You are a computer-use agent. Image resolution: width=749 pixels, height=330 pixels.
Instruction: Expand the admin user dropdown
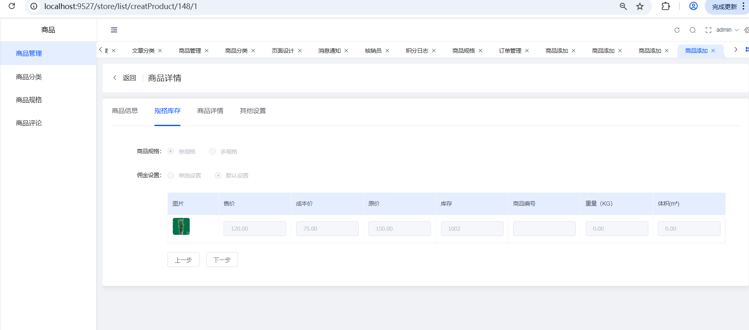[727, 30]
